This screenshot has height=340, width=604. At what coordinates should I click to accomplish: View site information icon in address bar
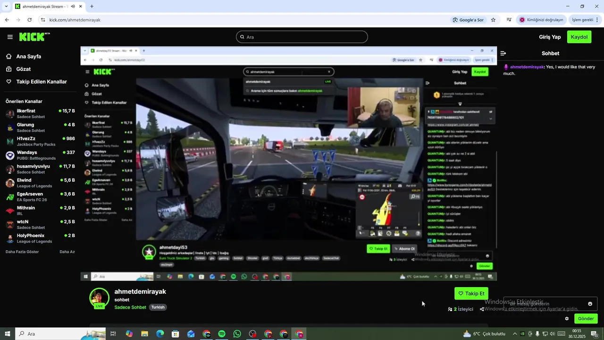pos(43,20)
